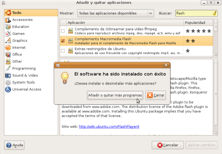Expand the Mostrar applications dropdown
The height and width of the screenshot is (154, 222).
115,13
